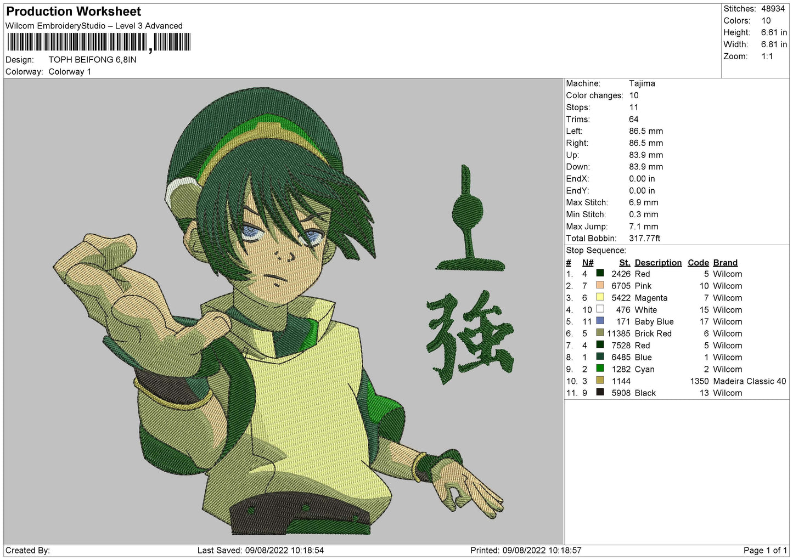The height and width of the screenshot is (560, 793).
Task: Click the pink swatch in stop row 2
Action: click(x=600, y=285)
